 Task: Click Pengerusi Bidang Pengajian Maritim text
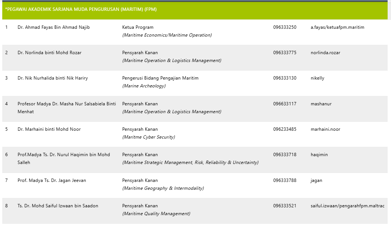point(160,78)
